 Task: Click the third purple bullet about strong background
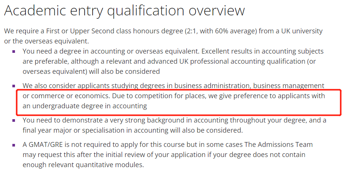(13, 120)
